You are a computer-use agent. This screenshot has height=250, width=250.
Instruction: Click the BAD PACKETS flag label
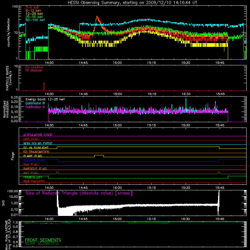click(34, 181)
